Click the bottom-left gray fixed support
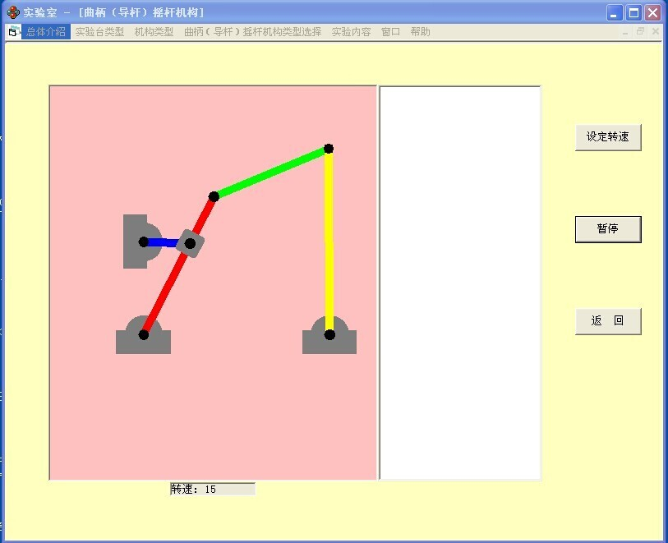The height and width of the screenshot is (543, 668). point(143,340)
